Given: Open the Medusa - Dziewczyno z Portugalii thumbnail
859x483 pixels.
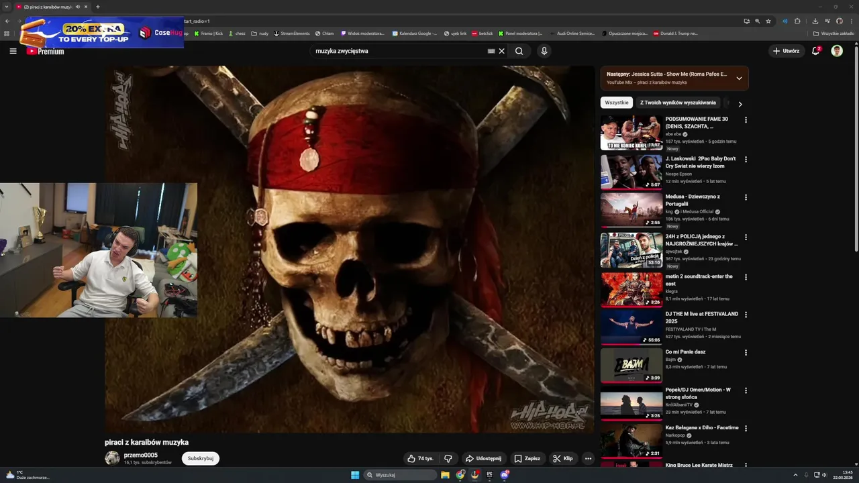Looking at the screenshot, I should coord(631,211).
